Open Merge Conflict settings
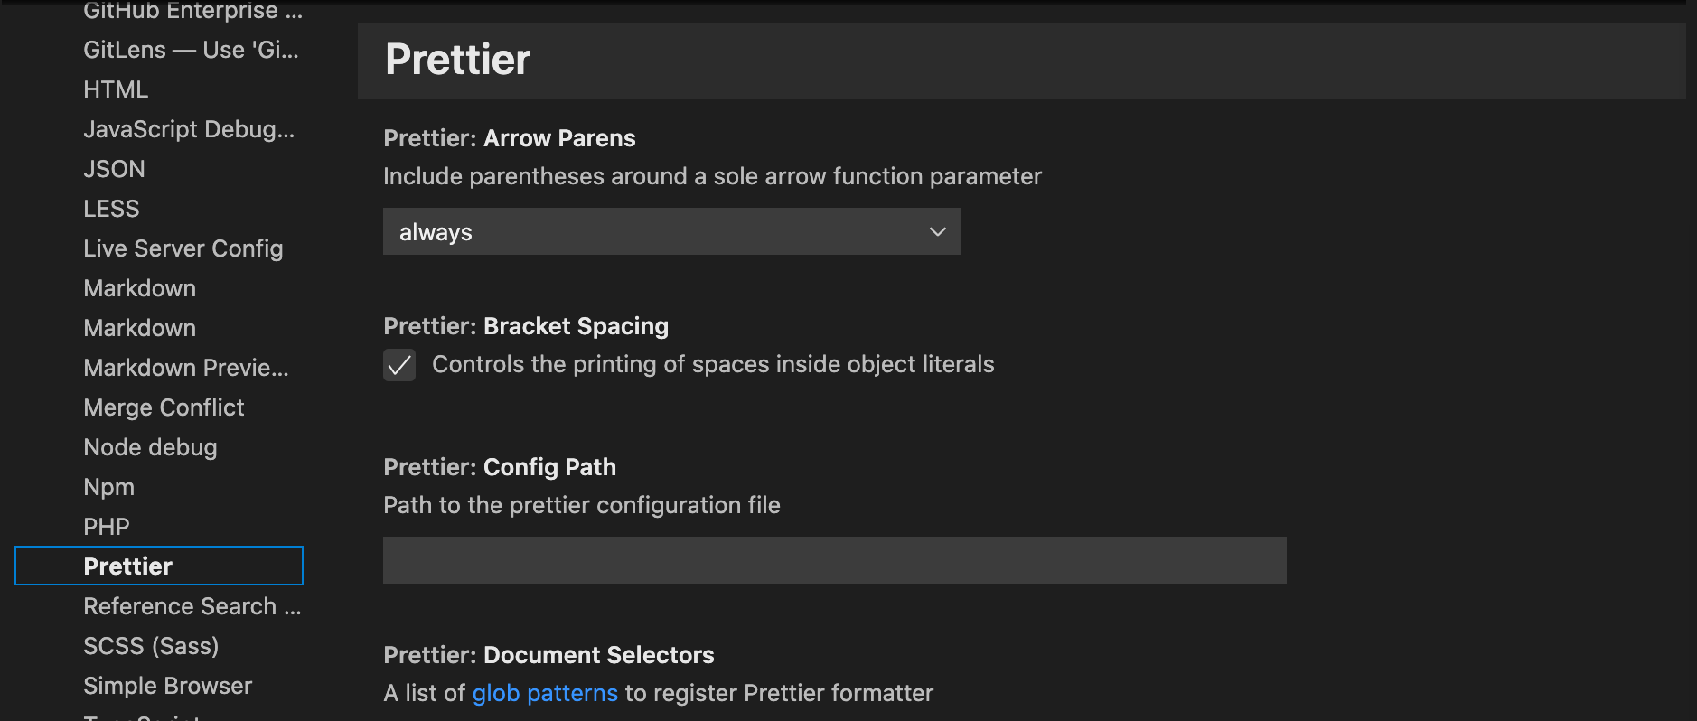Viewport: 1697px width, 721px height. [x=164, y=407]
